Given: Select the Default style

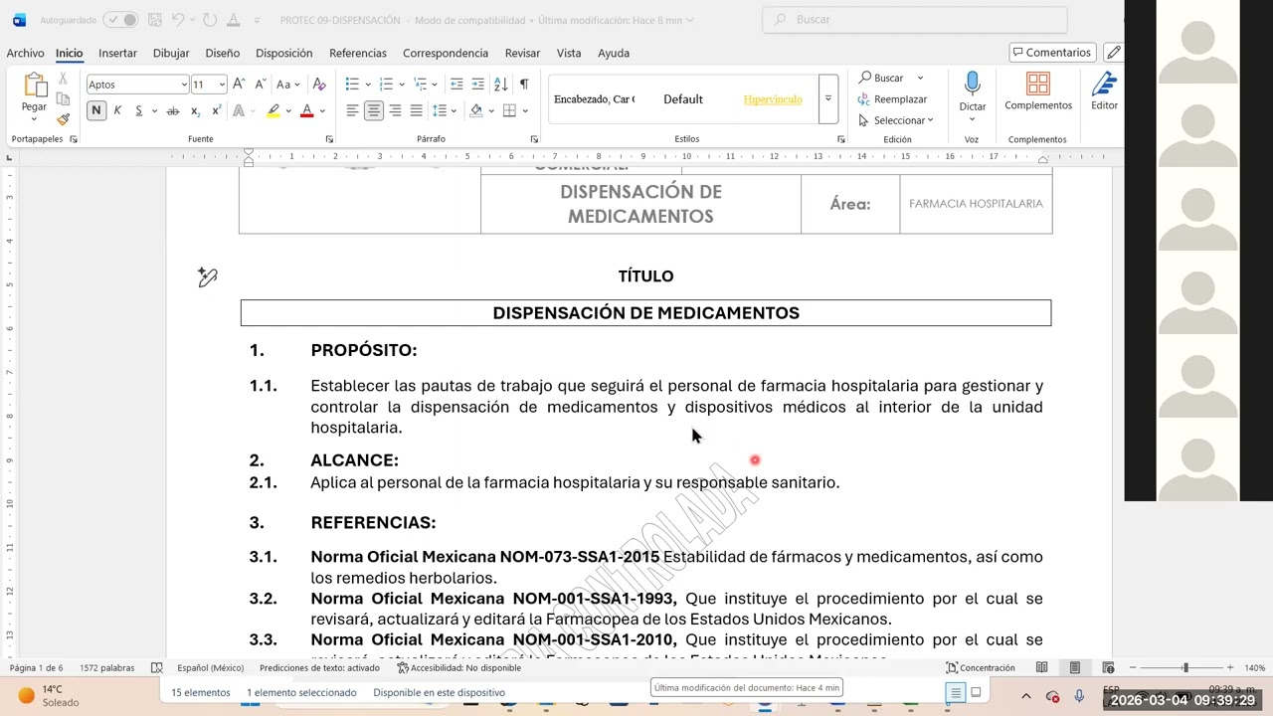Looking at the screenshot, I should coord(683,99).
